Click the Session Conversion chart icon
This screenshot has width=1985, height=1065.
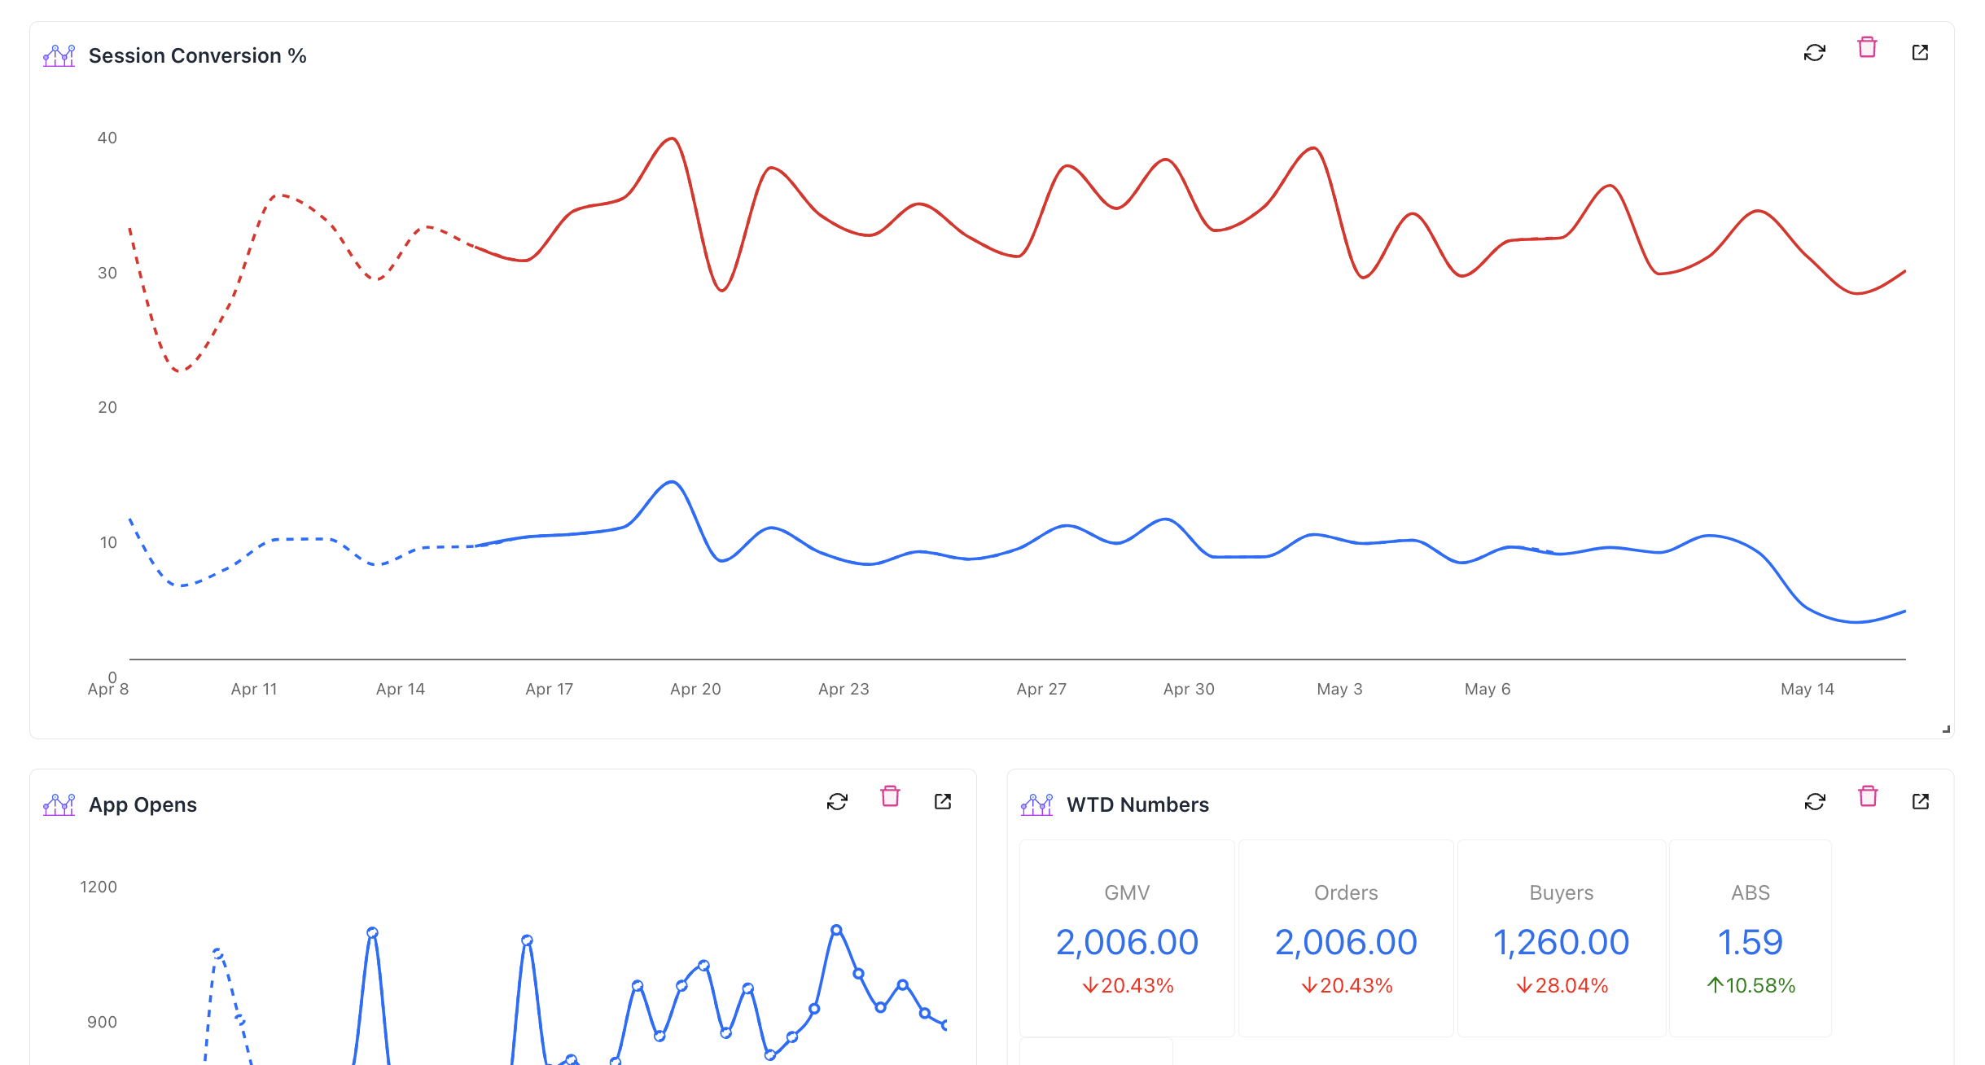click(59, 55)
